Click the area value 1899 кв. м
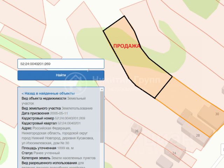The image size is (224, 168). pos(65,148)
